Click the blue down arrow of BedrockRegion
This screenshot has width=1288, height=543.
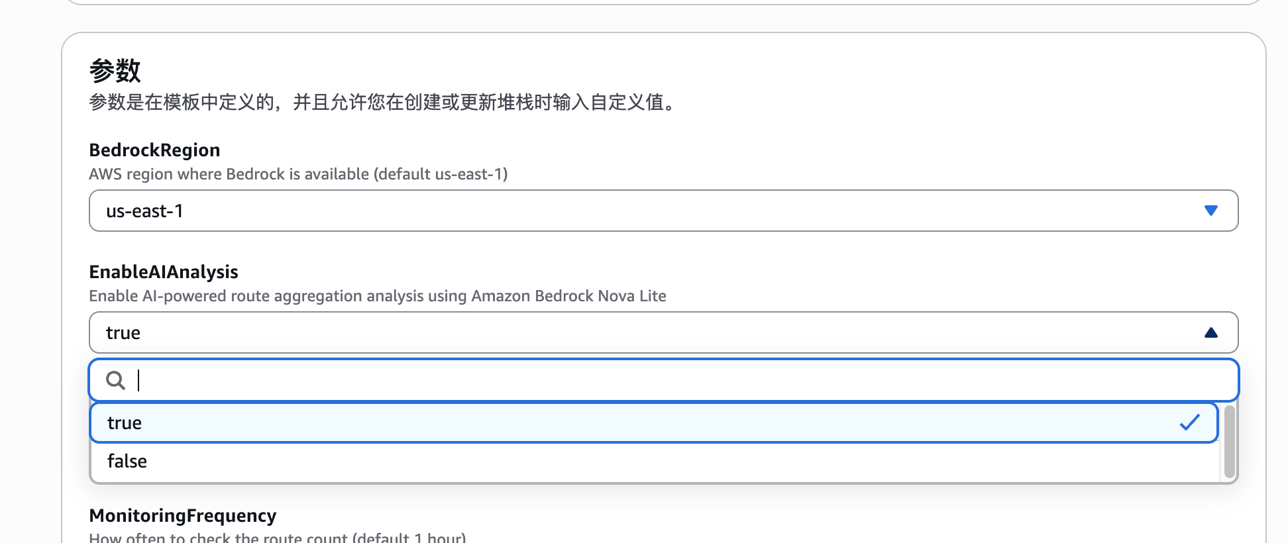click(x=1210, y=211)
